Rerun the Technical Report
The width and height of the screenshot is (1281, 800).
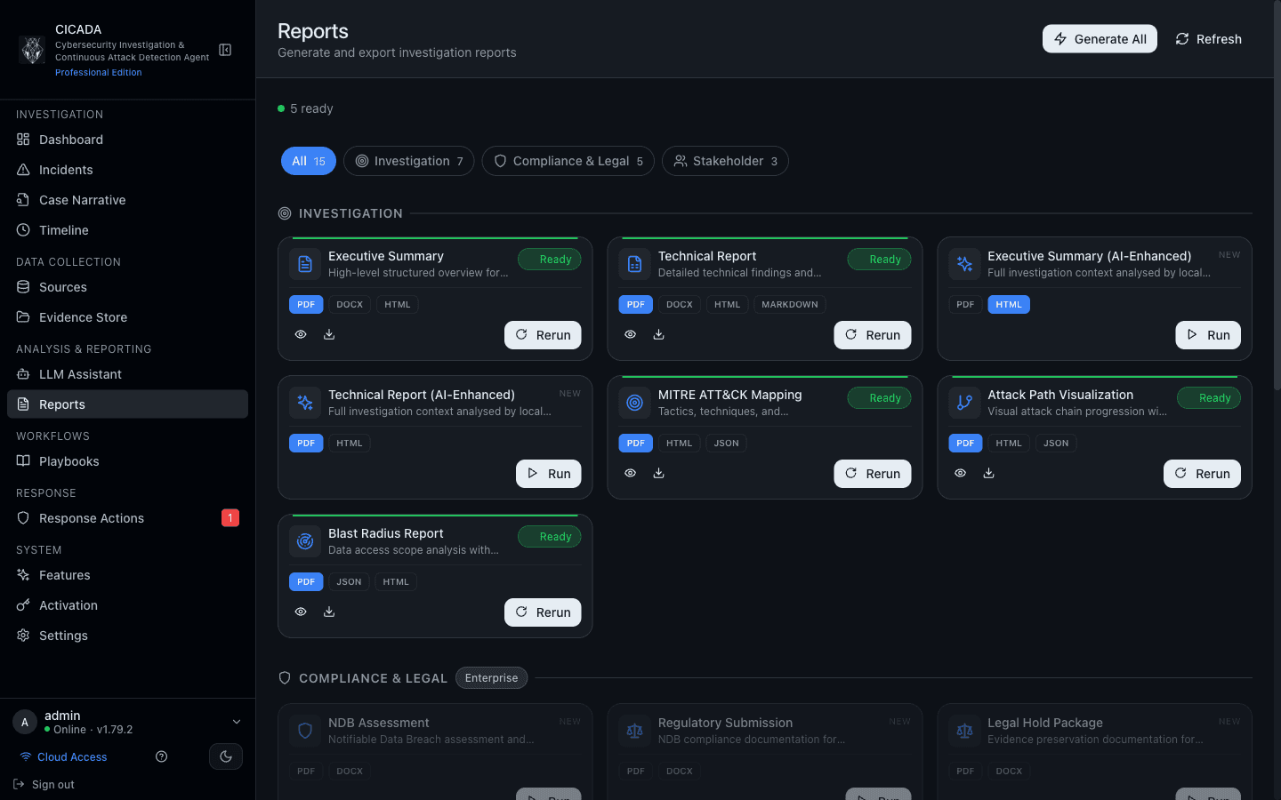[x=873, y=335]
